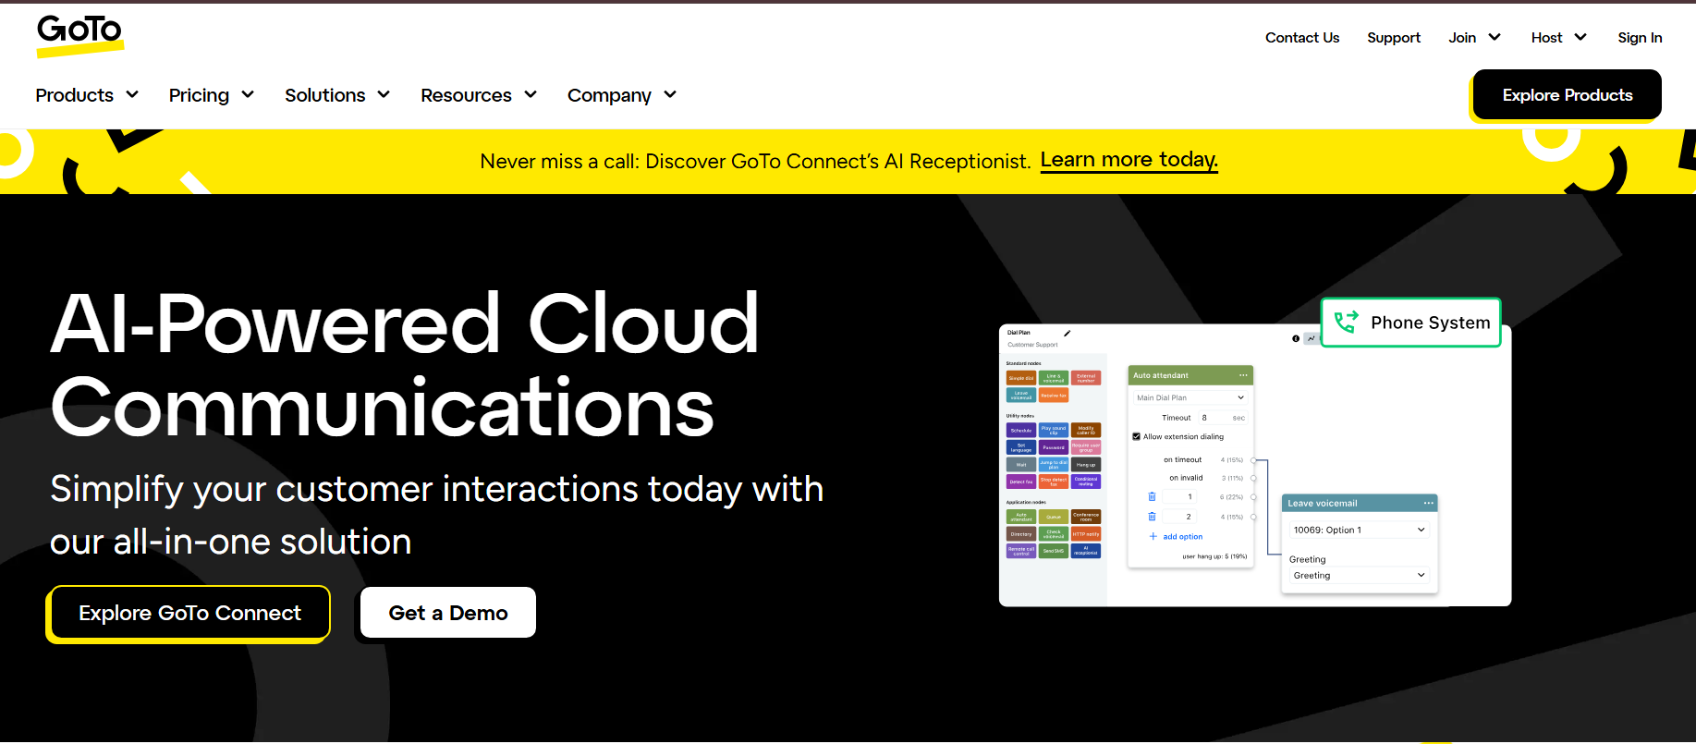Toggle the Allow extension dialing checkbox
This screenshot has width=1696, height=744.
(1136, 436)
